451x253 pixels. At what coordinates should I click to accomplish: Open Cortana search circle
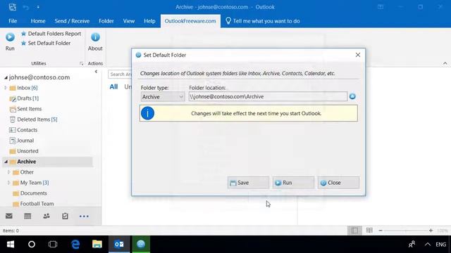[32, 244]
